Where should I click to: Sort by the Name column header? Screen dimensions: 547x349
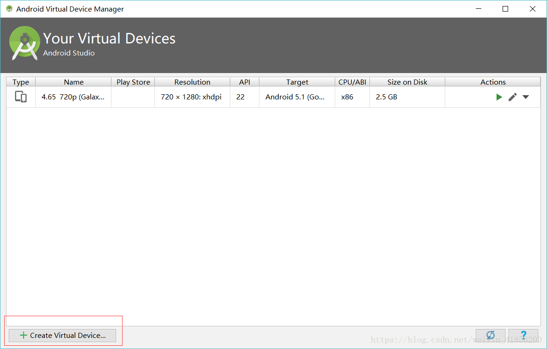74,82
